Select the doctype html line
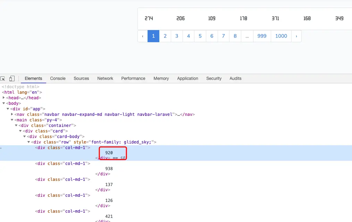 (20, 87)
